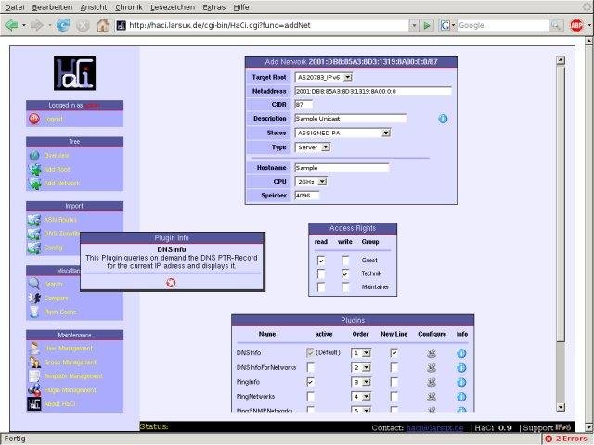Click the info icon beside Description field
594x445 pixels.
click(x=443, y=119)
